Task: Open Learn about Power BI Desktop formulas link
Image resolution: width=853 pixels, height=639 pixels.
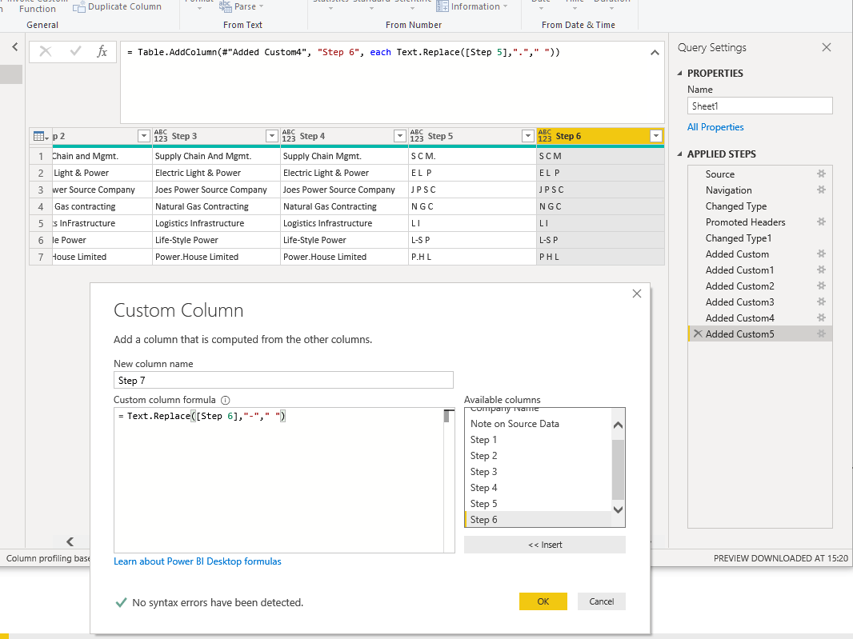Action: (x=198, y=561)
